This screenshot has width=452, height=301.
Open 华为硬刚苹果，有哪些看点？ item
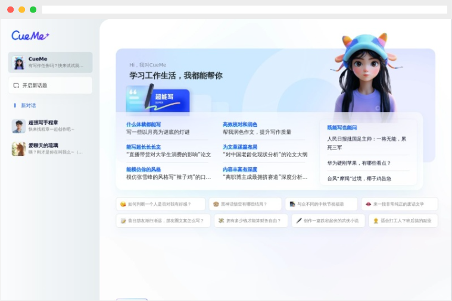(359, 163)
